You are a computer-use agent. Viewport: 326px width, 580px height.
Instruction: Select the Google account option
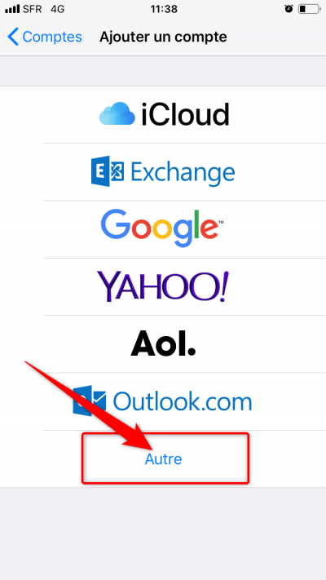(x=162, y=228)
